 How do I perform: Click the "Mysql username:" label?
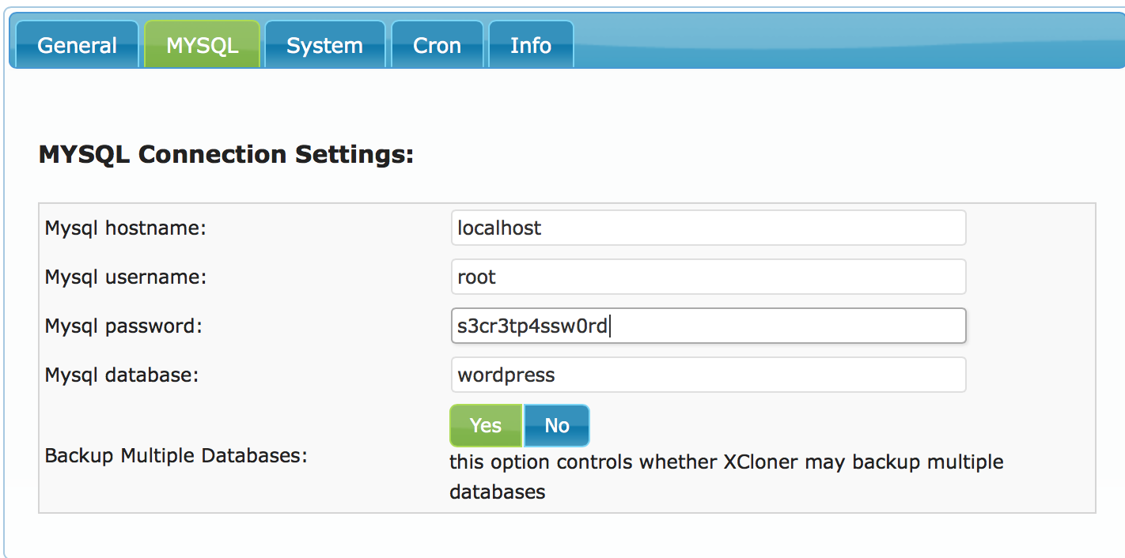[125, 277]
